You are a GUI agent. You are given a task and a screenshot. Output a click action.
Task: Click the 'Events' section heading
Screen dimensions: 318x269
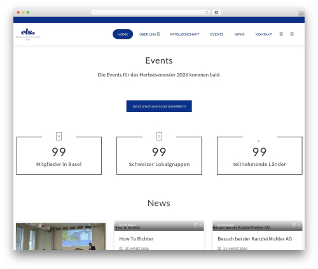pyautogui.click(x=159, y=60)
